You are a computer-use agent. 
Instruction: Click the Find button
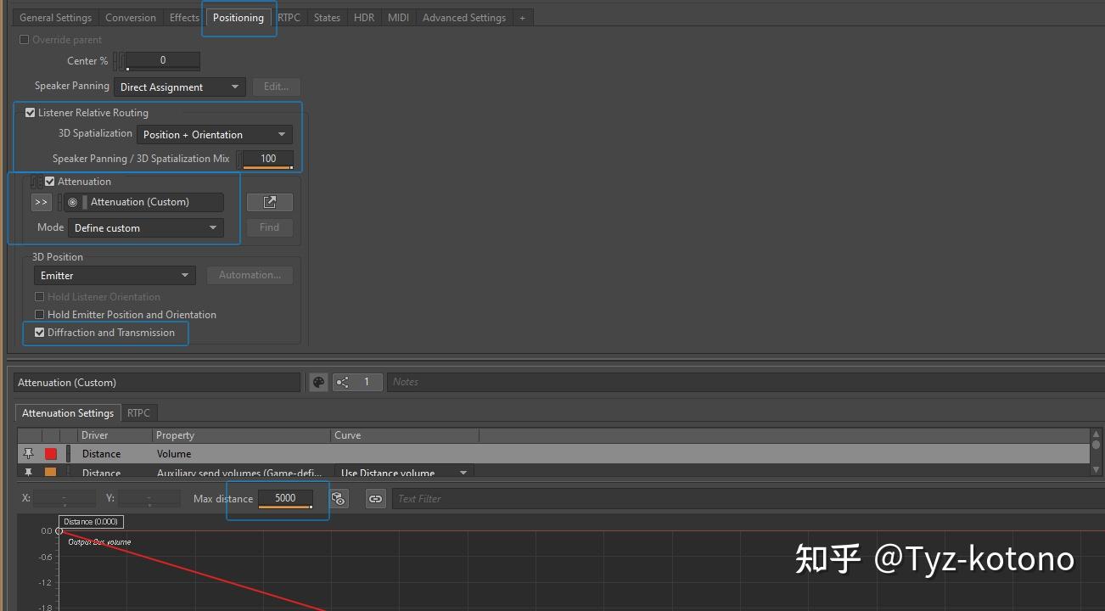click(269, 227)
